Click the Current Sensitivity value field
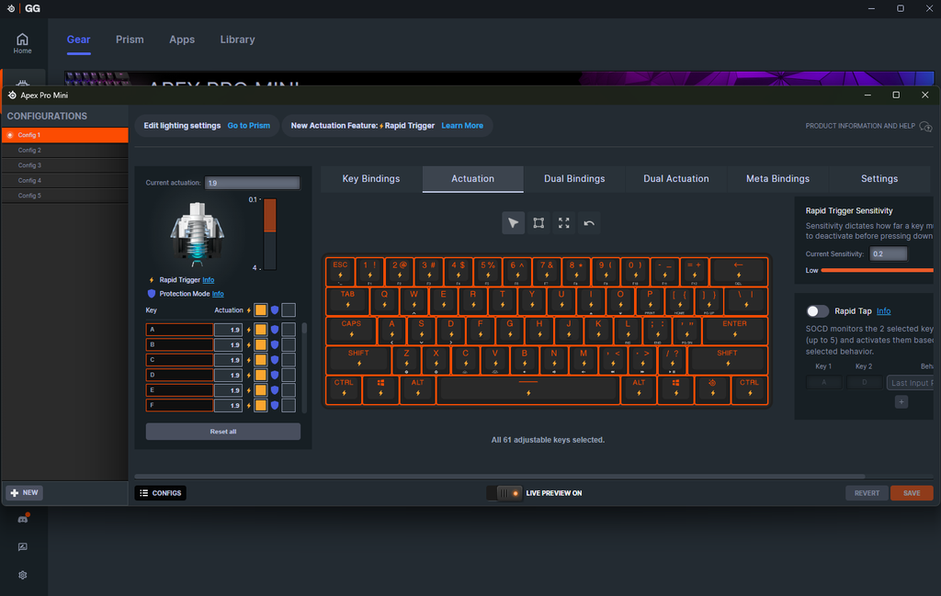The image size is (941, 596). 889,253
